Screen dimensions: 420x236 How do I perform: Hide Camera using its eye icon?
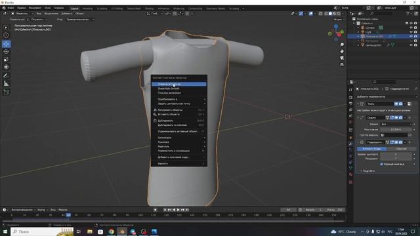411,28
